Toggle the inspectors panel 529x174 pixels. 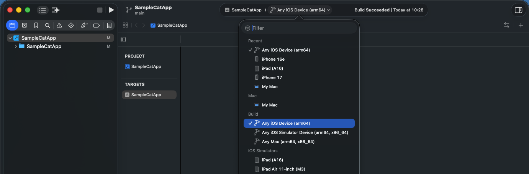point(518,10)
